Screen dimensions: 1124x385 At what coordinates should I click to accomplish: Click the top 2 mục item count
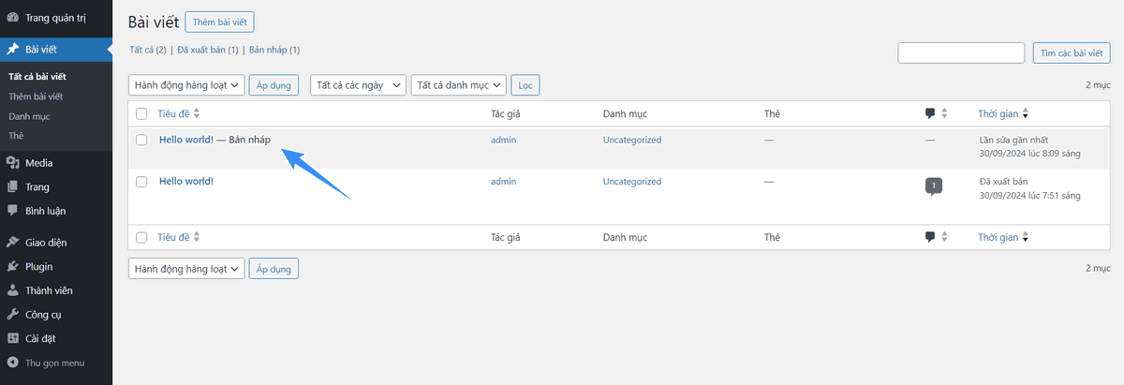coord(1098,84)
